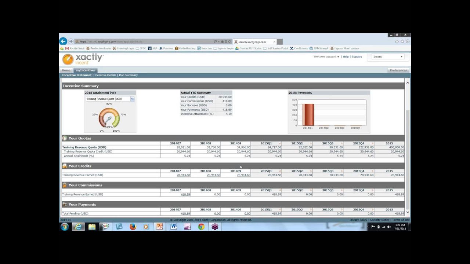Click the 2015Q1 payments bar

(x=308, y=115)
